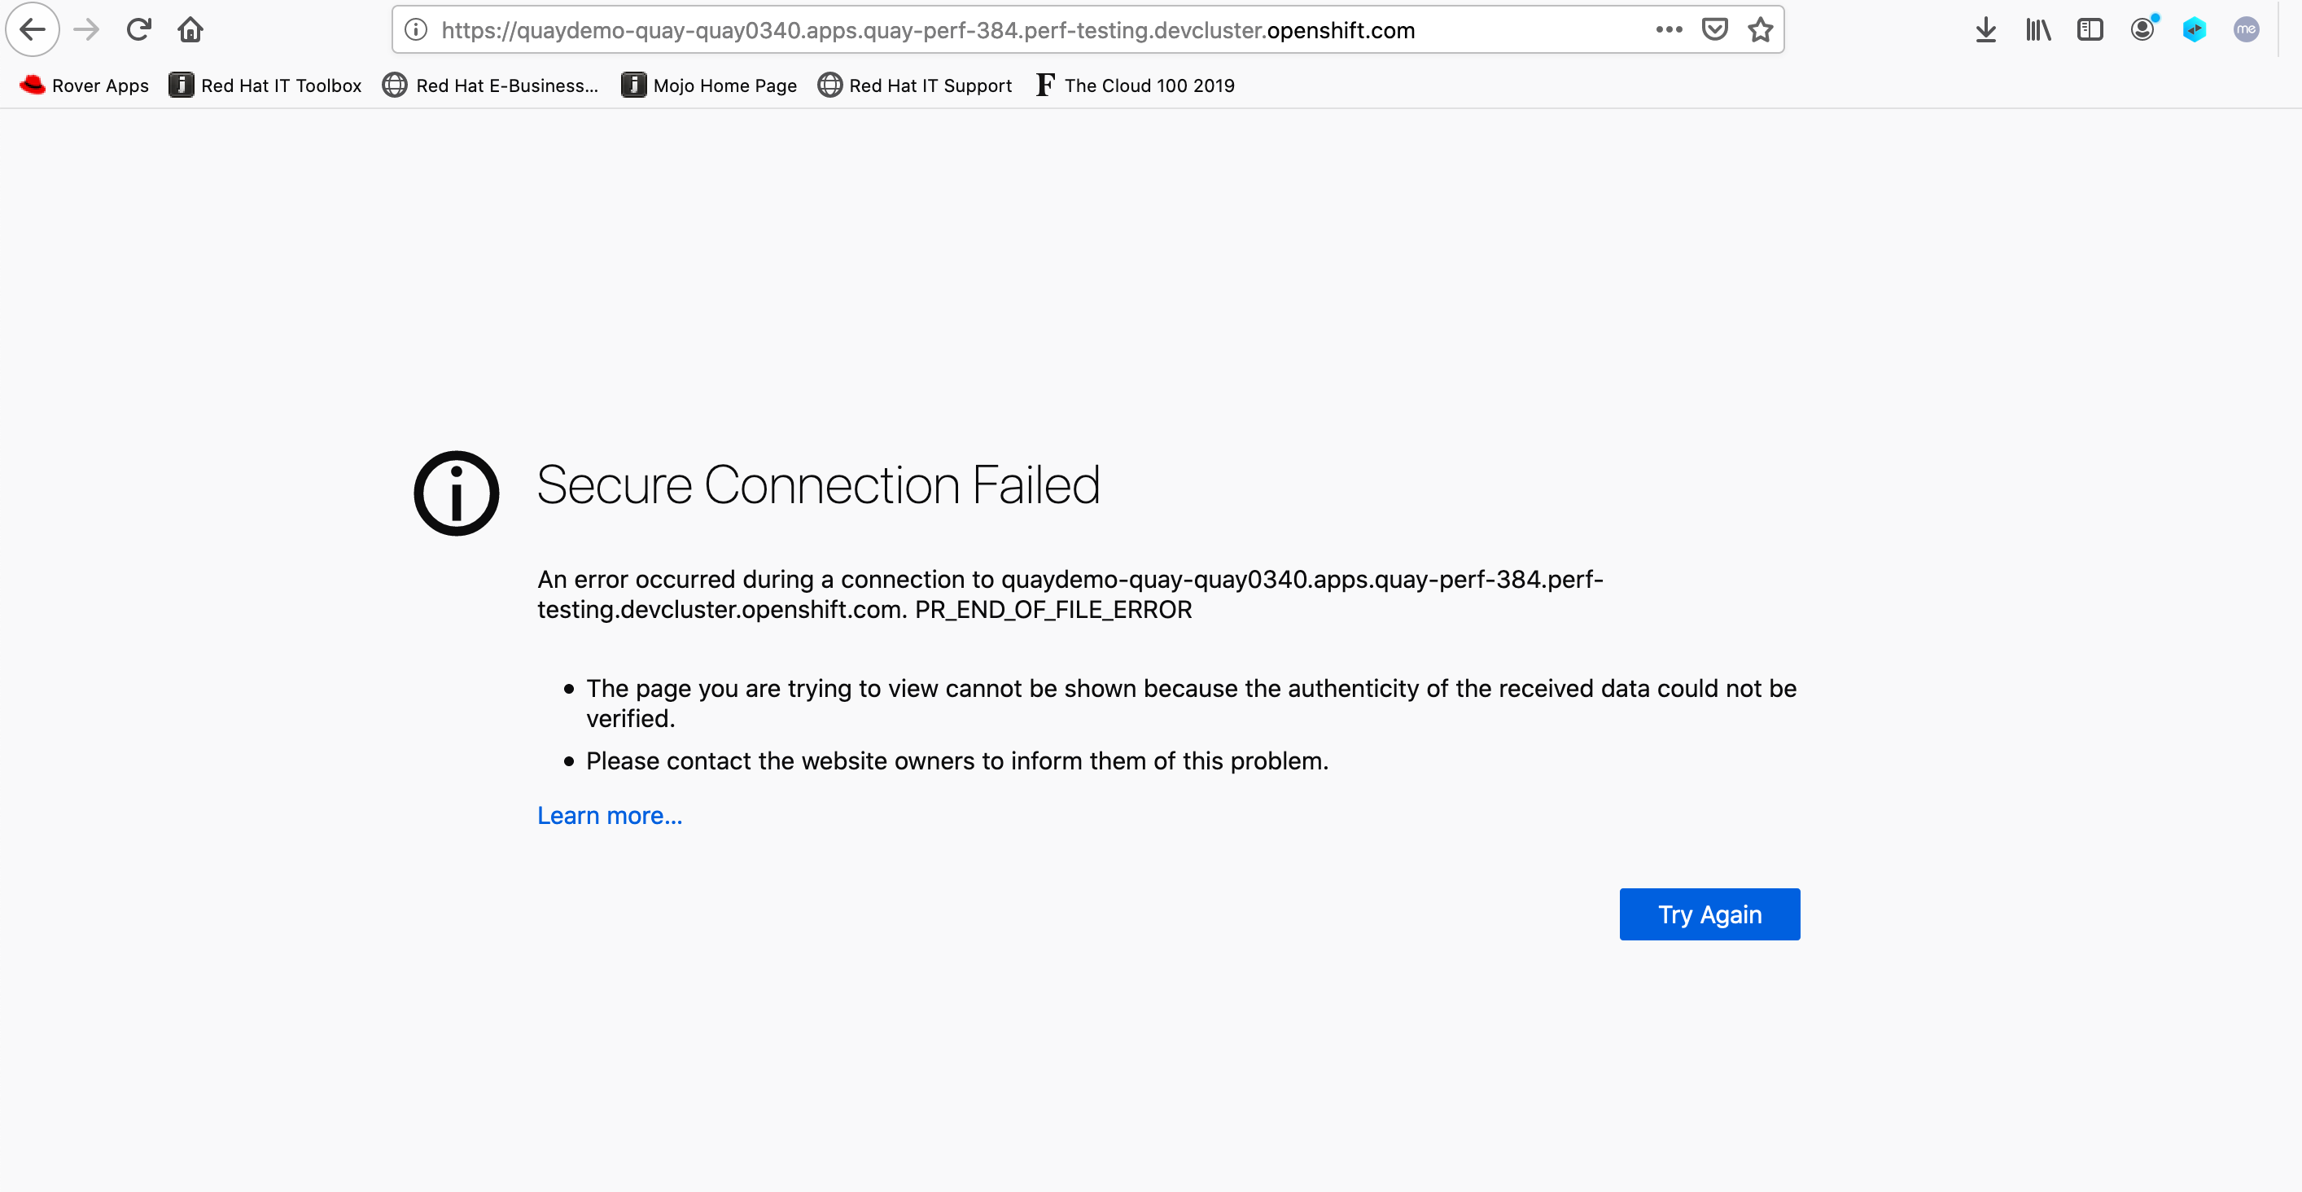Open the page actions three-dot menu

point(1669,30)
